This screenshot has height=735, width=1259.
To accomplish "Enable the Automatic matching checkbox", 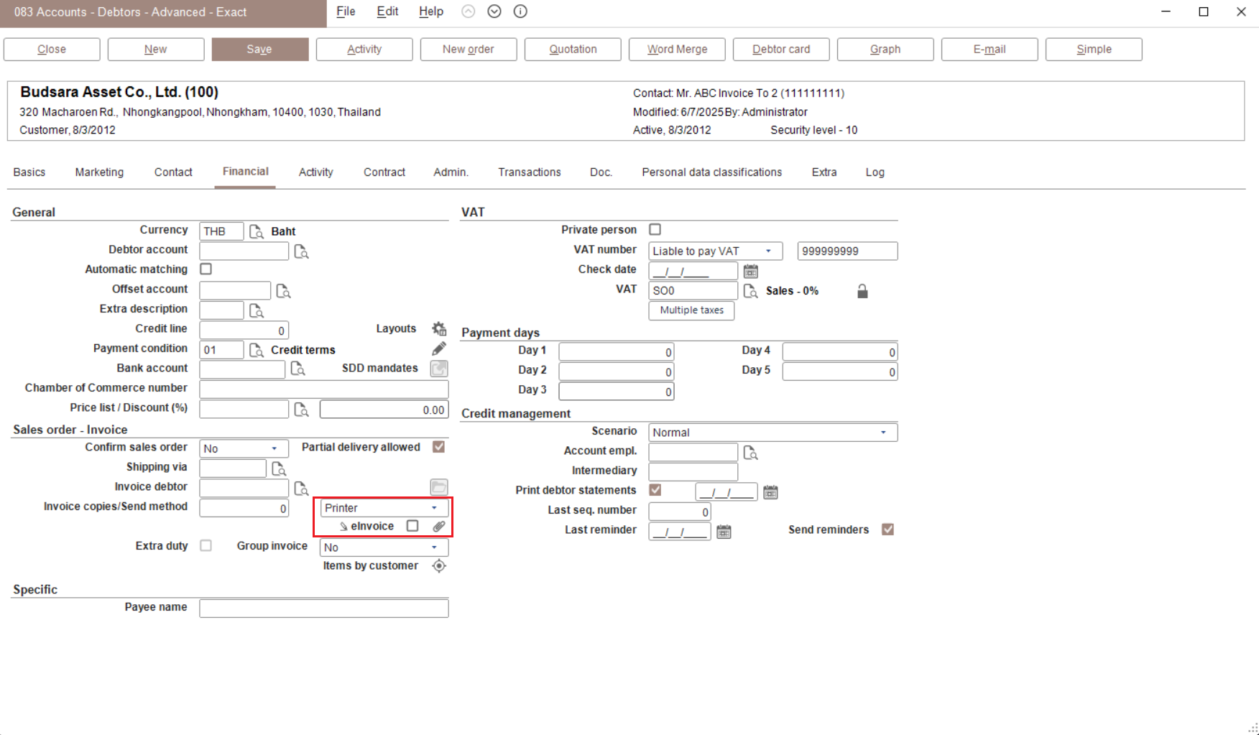I will (x=206, y=269).
